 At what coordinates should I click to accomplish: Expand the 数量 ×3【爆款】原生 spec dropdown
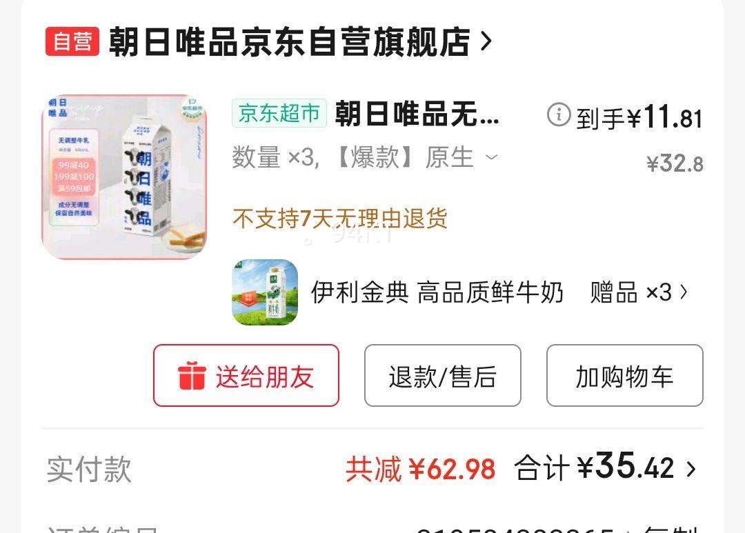click(x=365, y=157)
